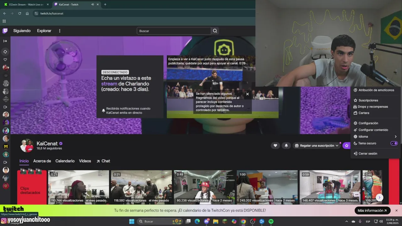Click the Windows taskbar Buscar search box
Viewport: 402px width, 226px height.
pos(160,221)
